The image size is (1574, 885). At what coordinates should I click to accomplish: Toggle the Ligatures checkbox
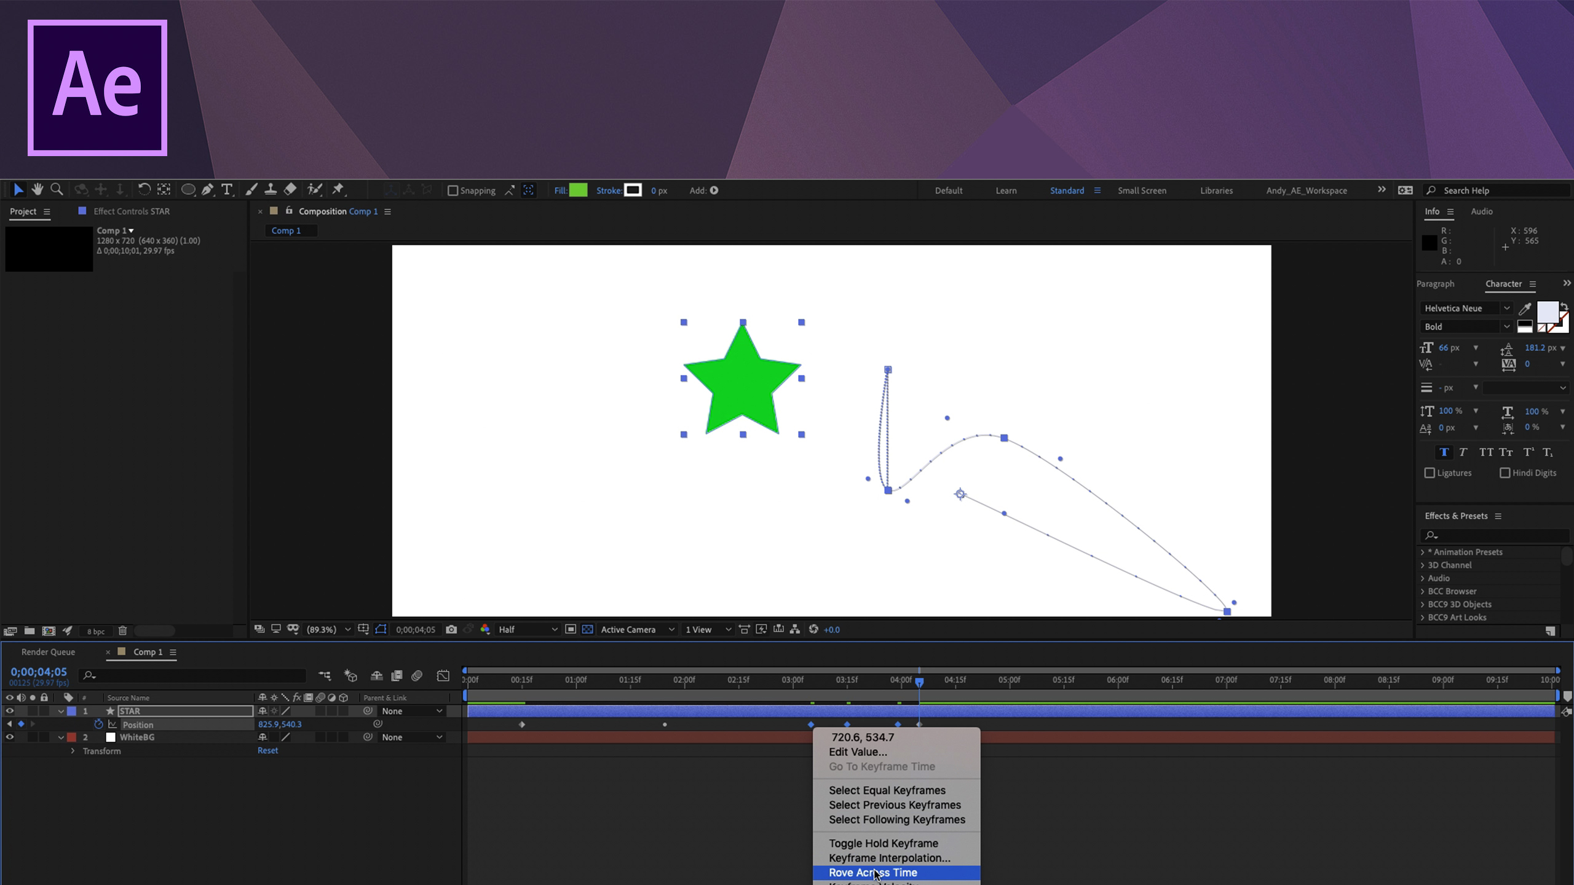point(1430,473)
